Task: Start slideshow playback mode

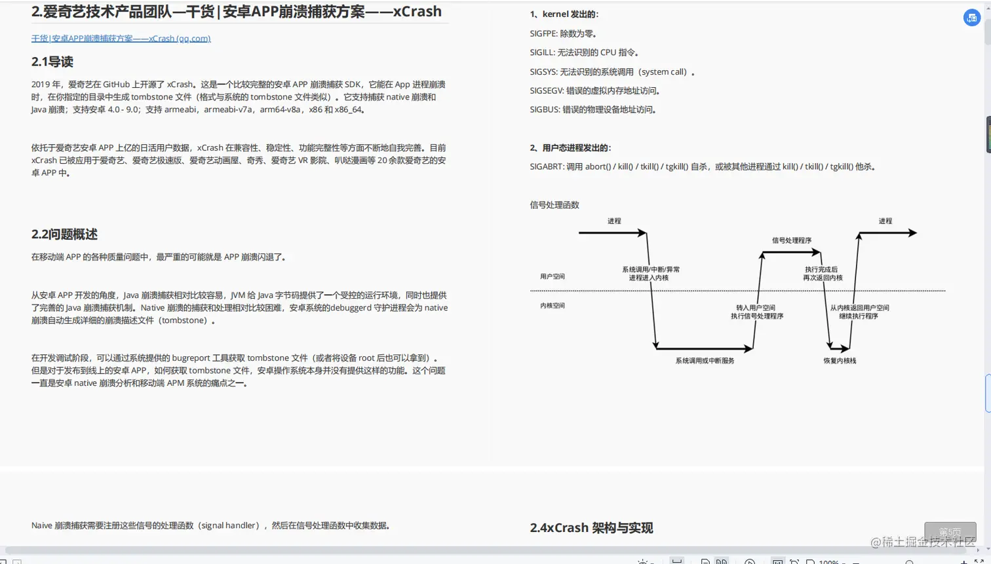Action: [x=750, y=561]
